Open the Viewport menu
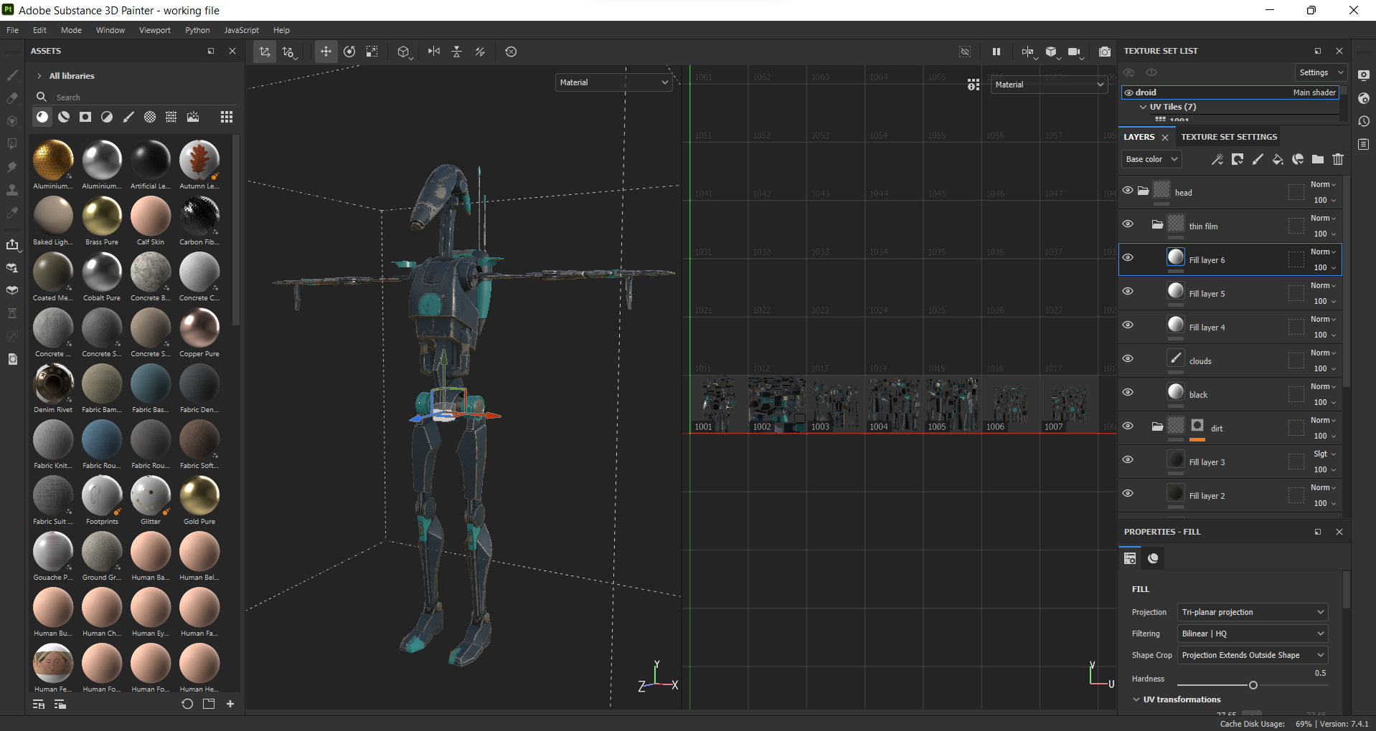 (155, 30)
